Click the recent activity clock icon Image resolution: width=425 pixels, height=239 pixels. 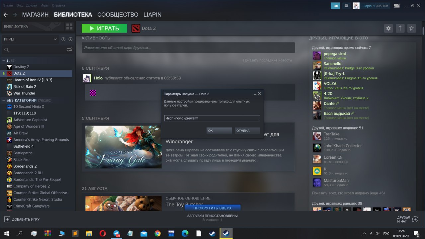point(63,39)
